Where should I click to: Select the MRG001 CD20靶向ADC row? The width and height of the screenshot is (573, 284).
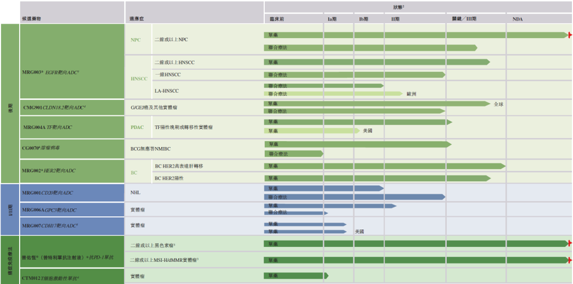click(x=48, y=193)
